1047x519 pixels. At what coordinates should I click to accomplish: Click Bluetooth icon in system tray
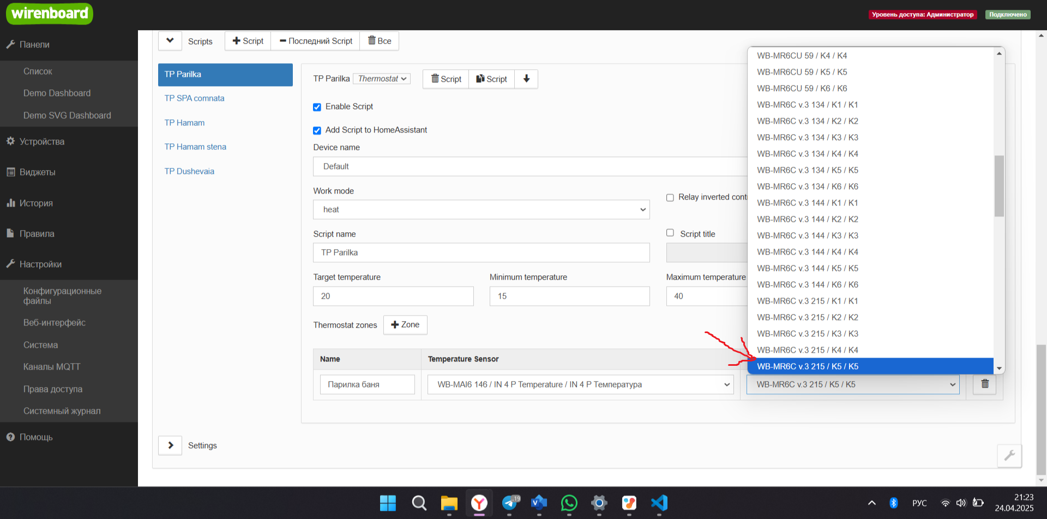[x=893, y=503]
